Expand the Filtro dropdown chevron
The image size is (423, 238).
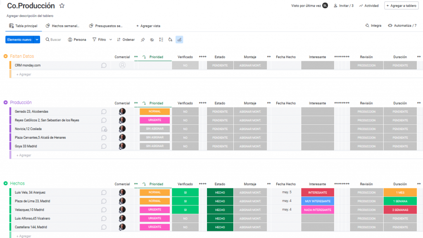click(110, 40)
